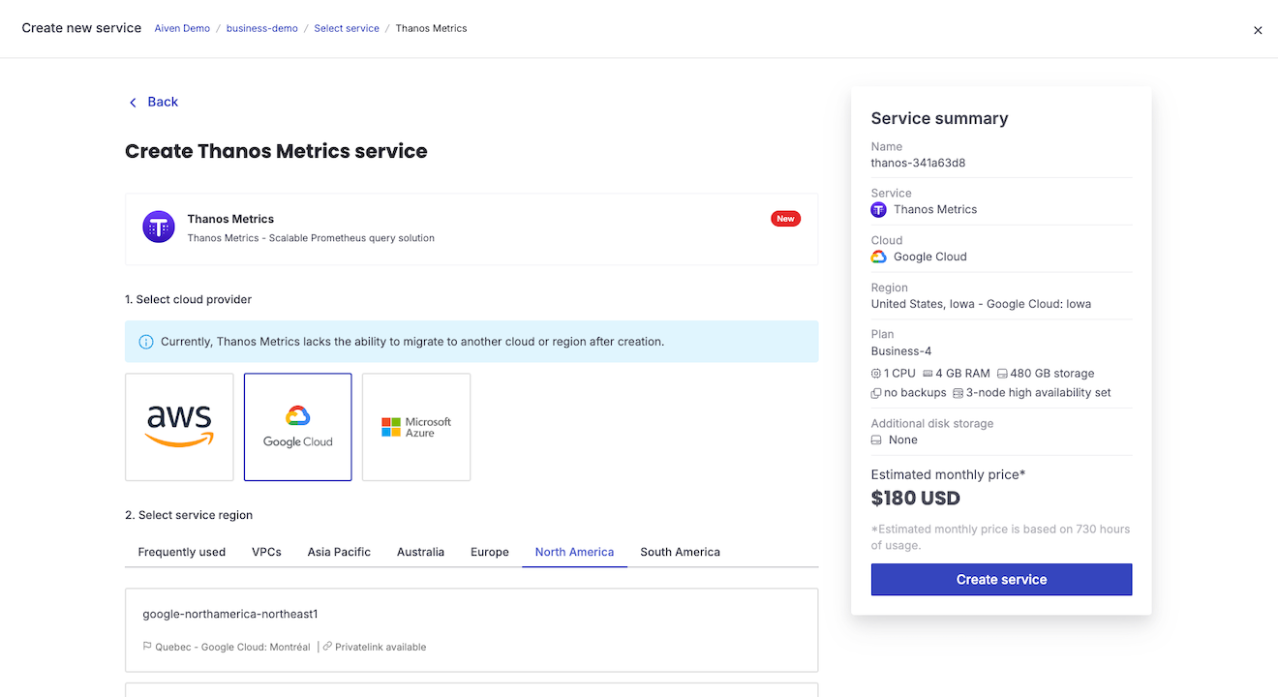Click the RAM icon beside 4 GB RAM
This screenshot has width=1278, height=697.
928,374
